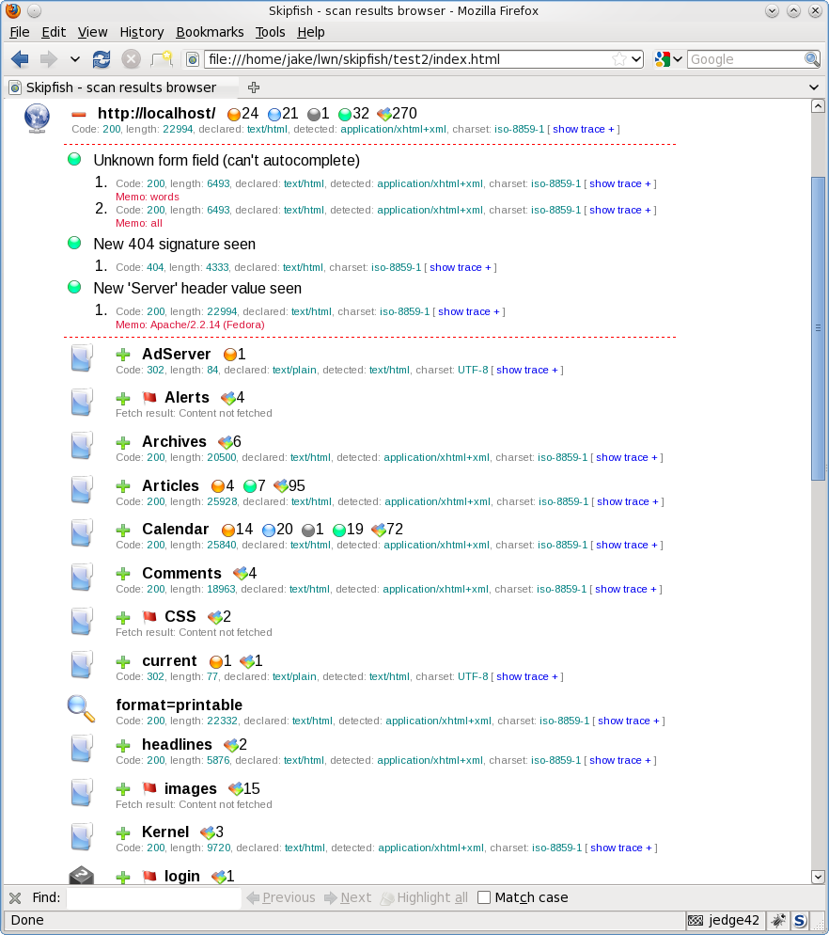Collapse the http://localhost/ node
Viewport: 829px width, 935px height.
pos(79,114)
